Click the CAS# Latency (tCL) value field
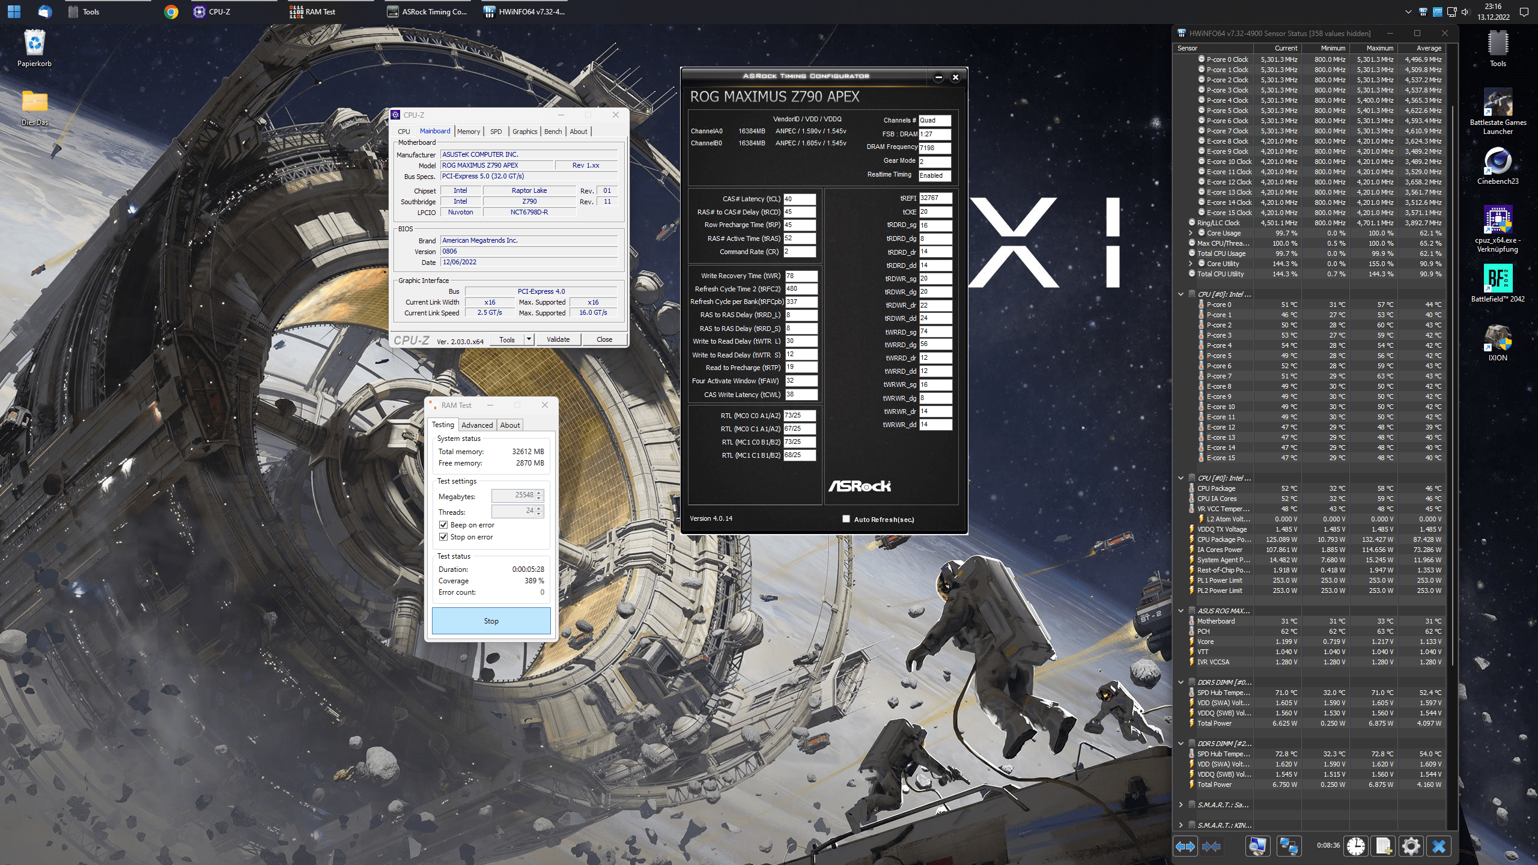The image size is (1538, 865). pos(799,199)
